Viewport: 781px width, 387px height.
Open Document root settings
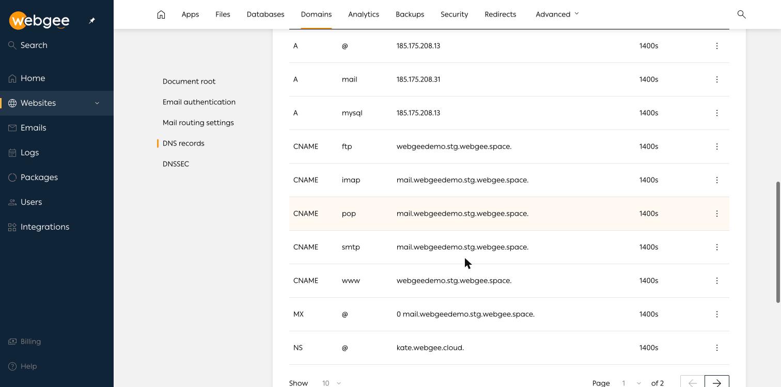click(x=189, y=82)
